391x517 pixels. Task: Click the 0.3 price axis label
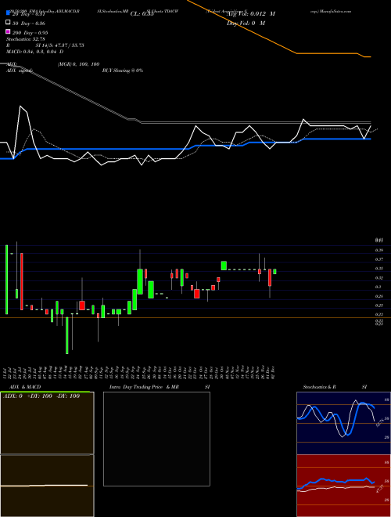tap(378, 287)
